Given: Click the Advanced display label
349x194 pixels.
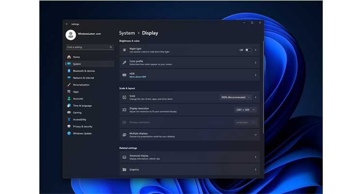Looking at the screenshot, I should click(x=139, y=156).
